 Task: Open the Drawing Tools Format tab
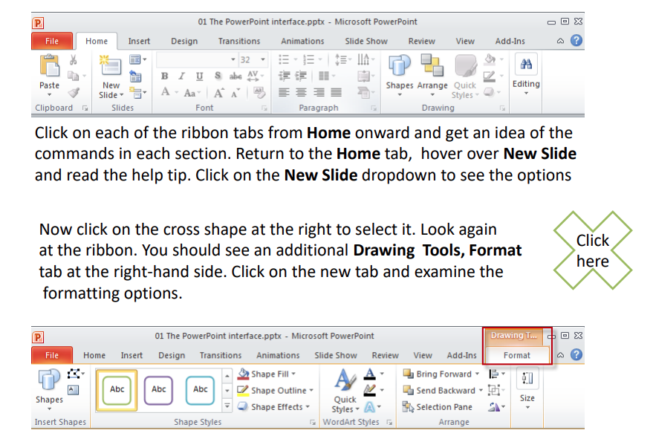tap(516, 355)
